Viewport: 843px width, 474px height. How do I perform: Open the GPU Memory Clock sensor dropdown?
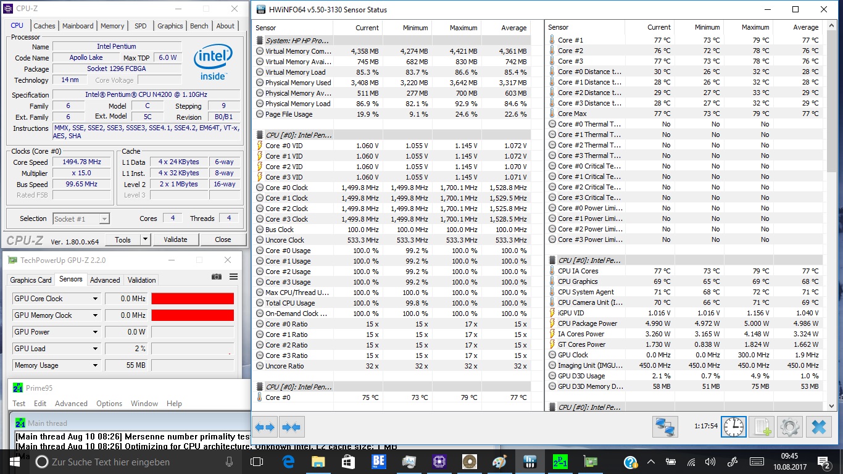(x=95, y=315)
